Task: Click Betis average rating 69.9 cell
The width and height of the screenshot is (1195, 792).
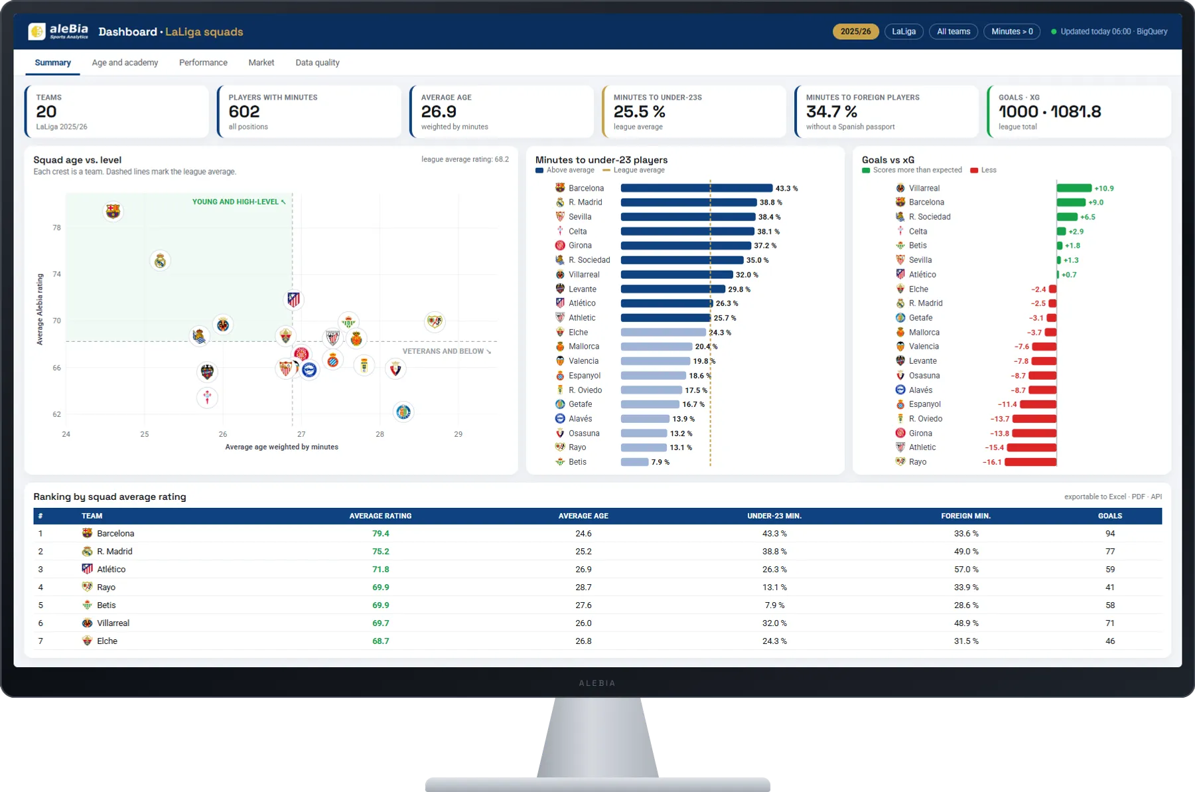Action: click(x=380, y=605)
